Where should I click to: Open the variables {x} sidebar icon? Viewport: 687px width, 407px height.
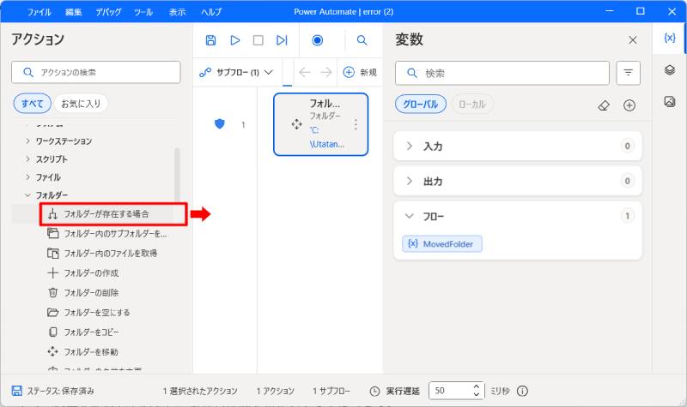(670, 38)
